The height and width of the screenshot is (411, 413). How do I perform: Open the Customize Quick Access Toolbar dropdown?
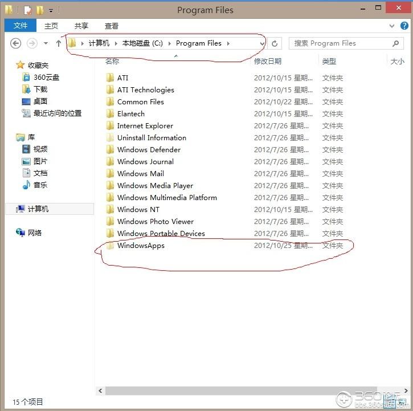click(51, 11)
